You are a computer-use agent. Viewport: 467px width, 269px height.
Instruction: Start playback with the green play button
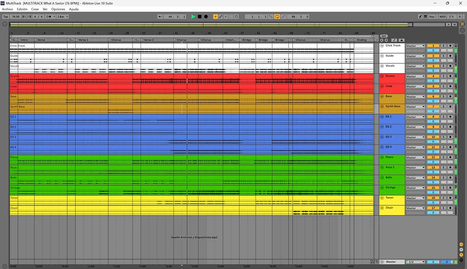coord(193,17)
